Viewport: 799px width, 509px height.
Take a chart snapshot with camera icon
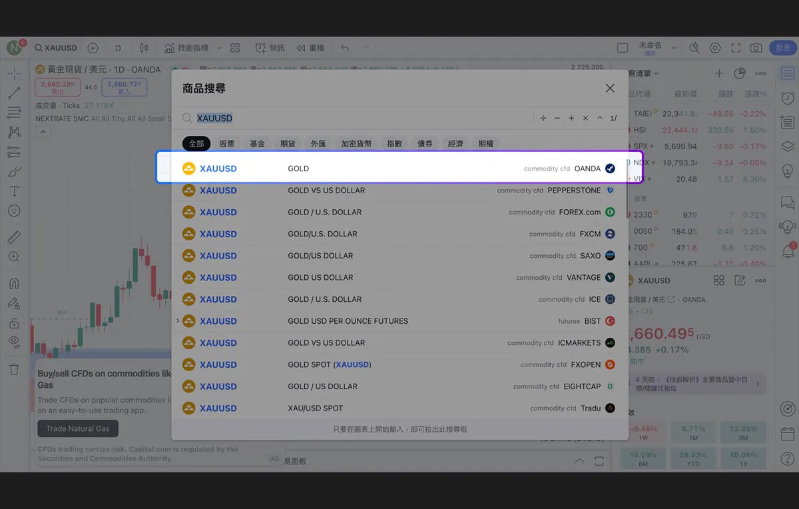point(756,48)
